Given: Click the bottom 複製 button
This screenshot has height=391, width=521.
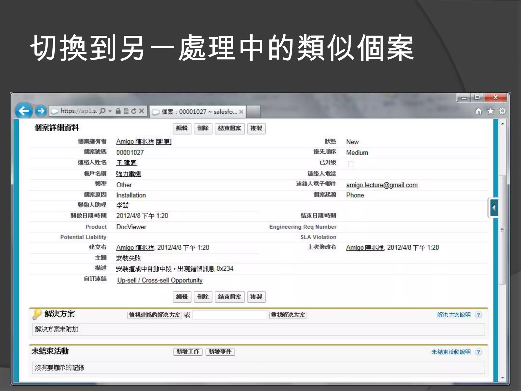Looking at the screenshot, I should pos(256,297).
